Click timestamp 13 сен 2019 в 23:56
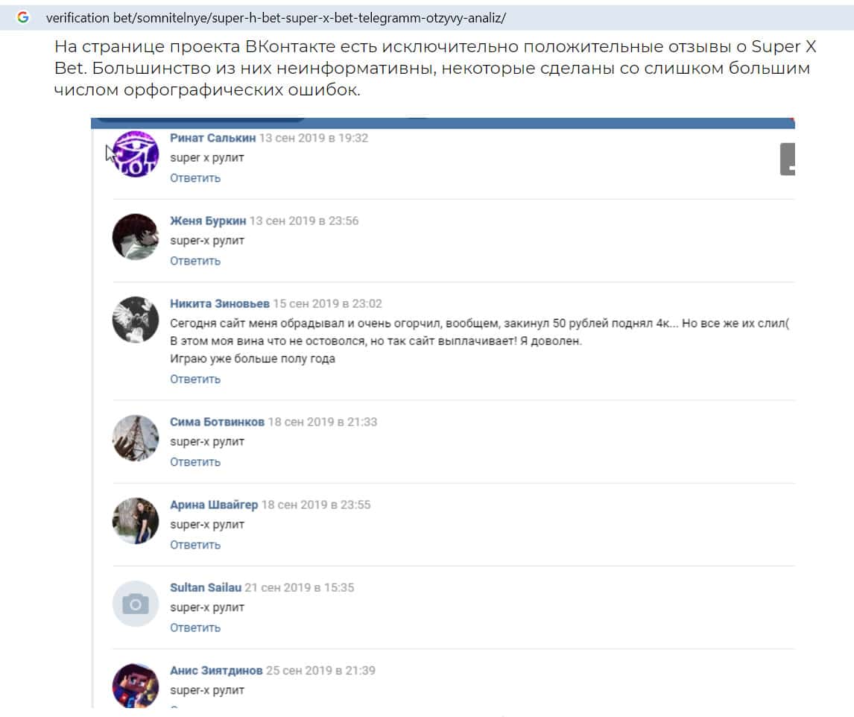Screen dimensions: 854x717 (304, 221)
